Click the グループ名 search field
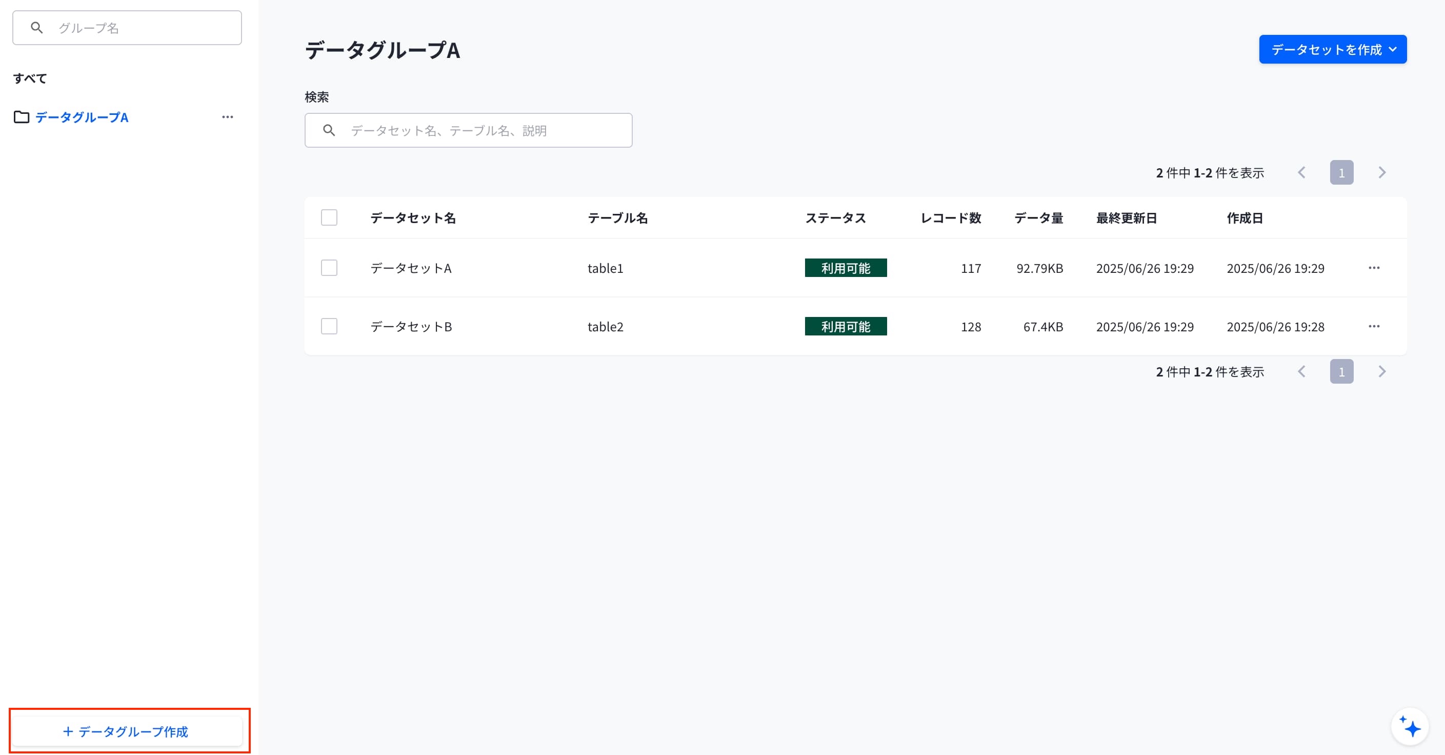 tap(127, 28)
